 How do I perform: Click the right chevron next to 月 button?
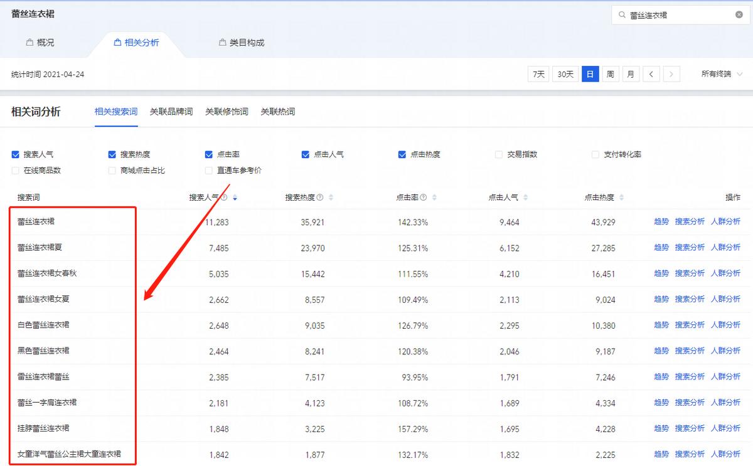(671, 73)
